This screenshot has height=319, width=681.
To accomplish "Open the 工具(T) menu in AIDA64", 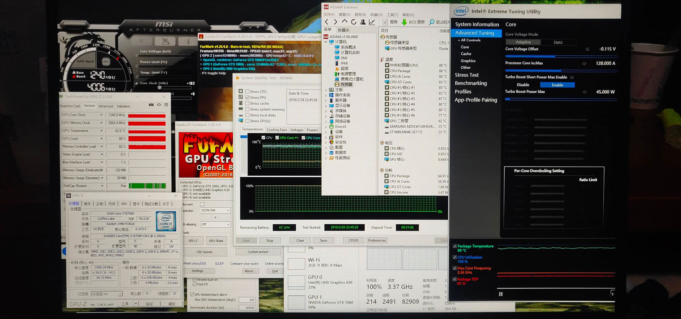I will (392, 15).
